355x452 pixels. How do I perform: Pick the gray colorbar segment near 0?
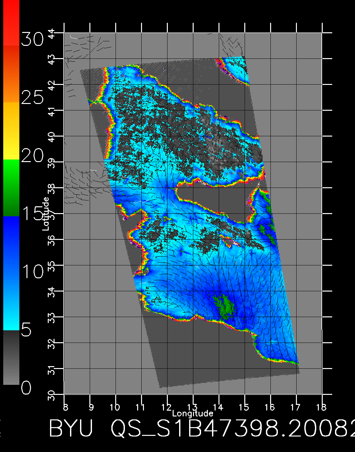pos(11,357)
